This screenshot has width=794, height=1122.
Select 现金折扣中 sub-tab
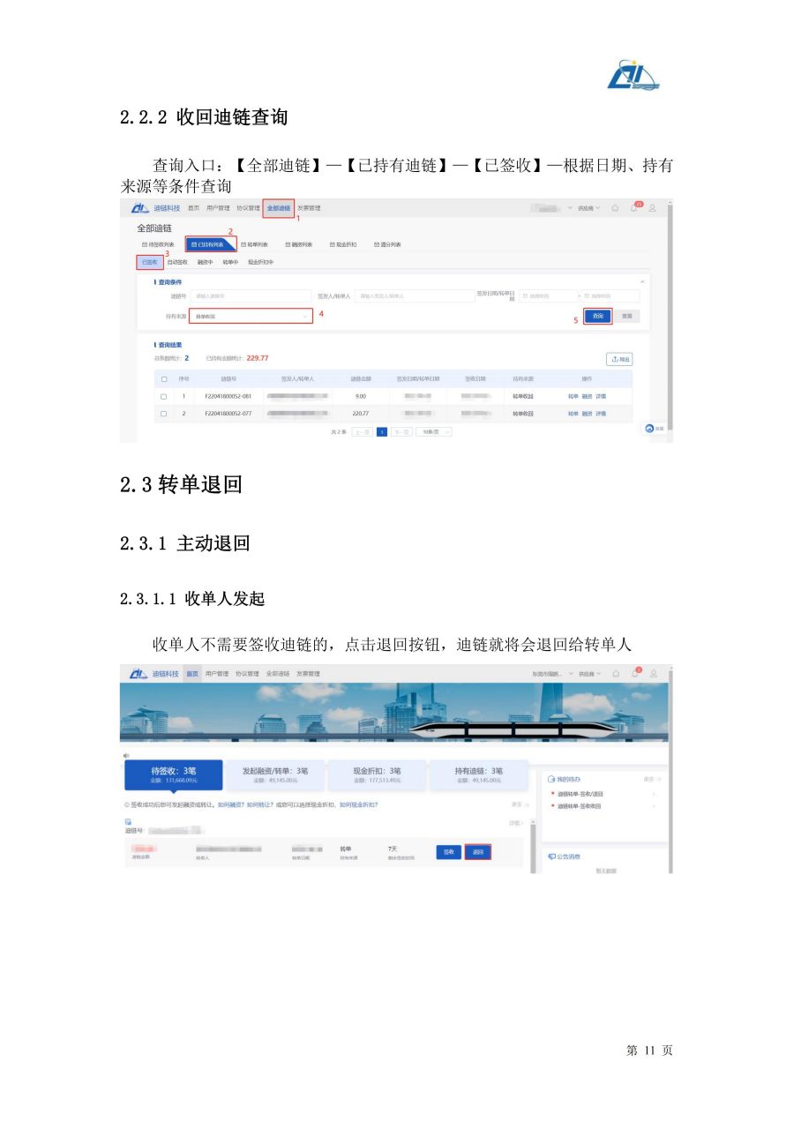click(261, 262)
